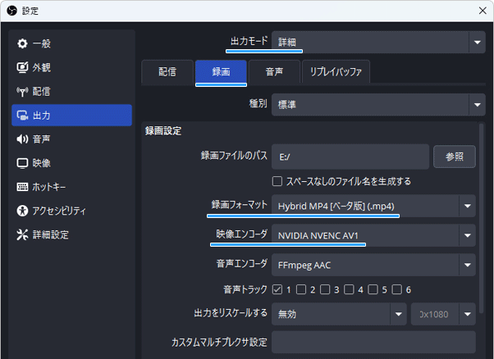Expand the 録画フォーマット dropdown
This screenshot has width=494, height=359.
pyautogui.click(x=373, y=206)
